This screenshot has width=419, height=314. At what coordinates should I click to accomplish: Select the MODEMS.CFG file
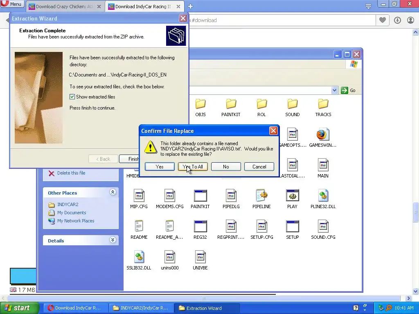(x=170, y=199)
